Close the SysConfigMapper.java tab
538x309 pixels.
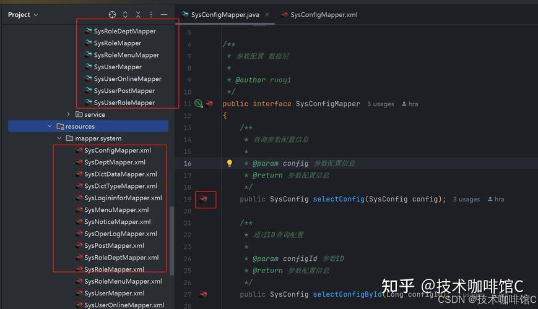pyautogui.click(x=267, y=14)
